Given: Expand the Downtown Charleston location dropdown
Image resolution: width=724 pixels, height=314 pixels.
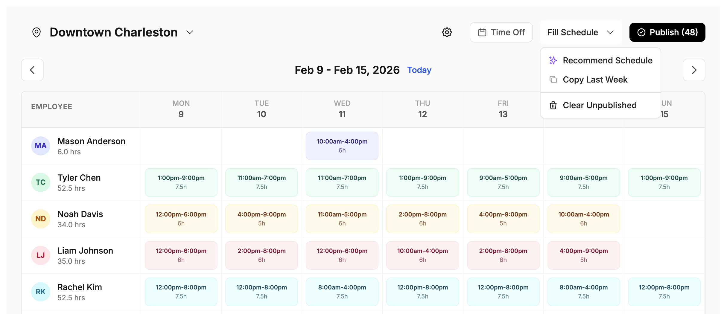Looking at the screenshot, I should click(190, 32).
